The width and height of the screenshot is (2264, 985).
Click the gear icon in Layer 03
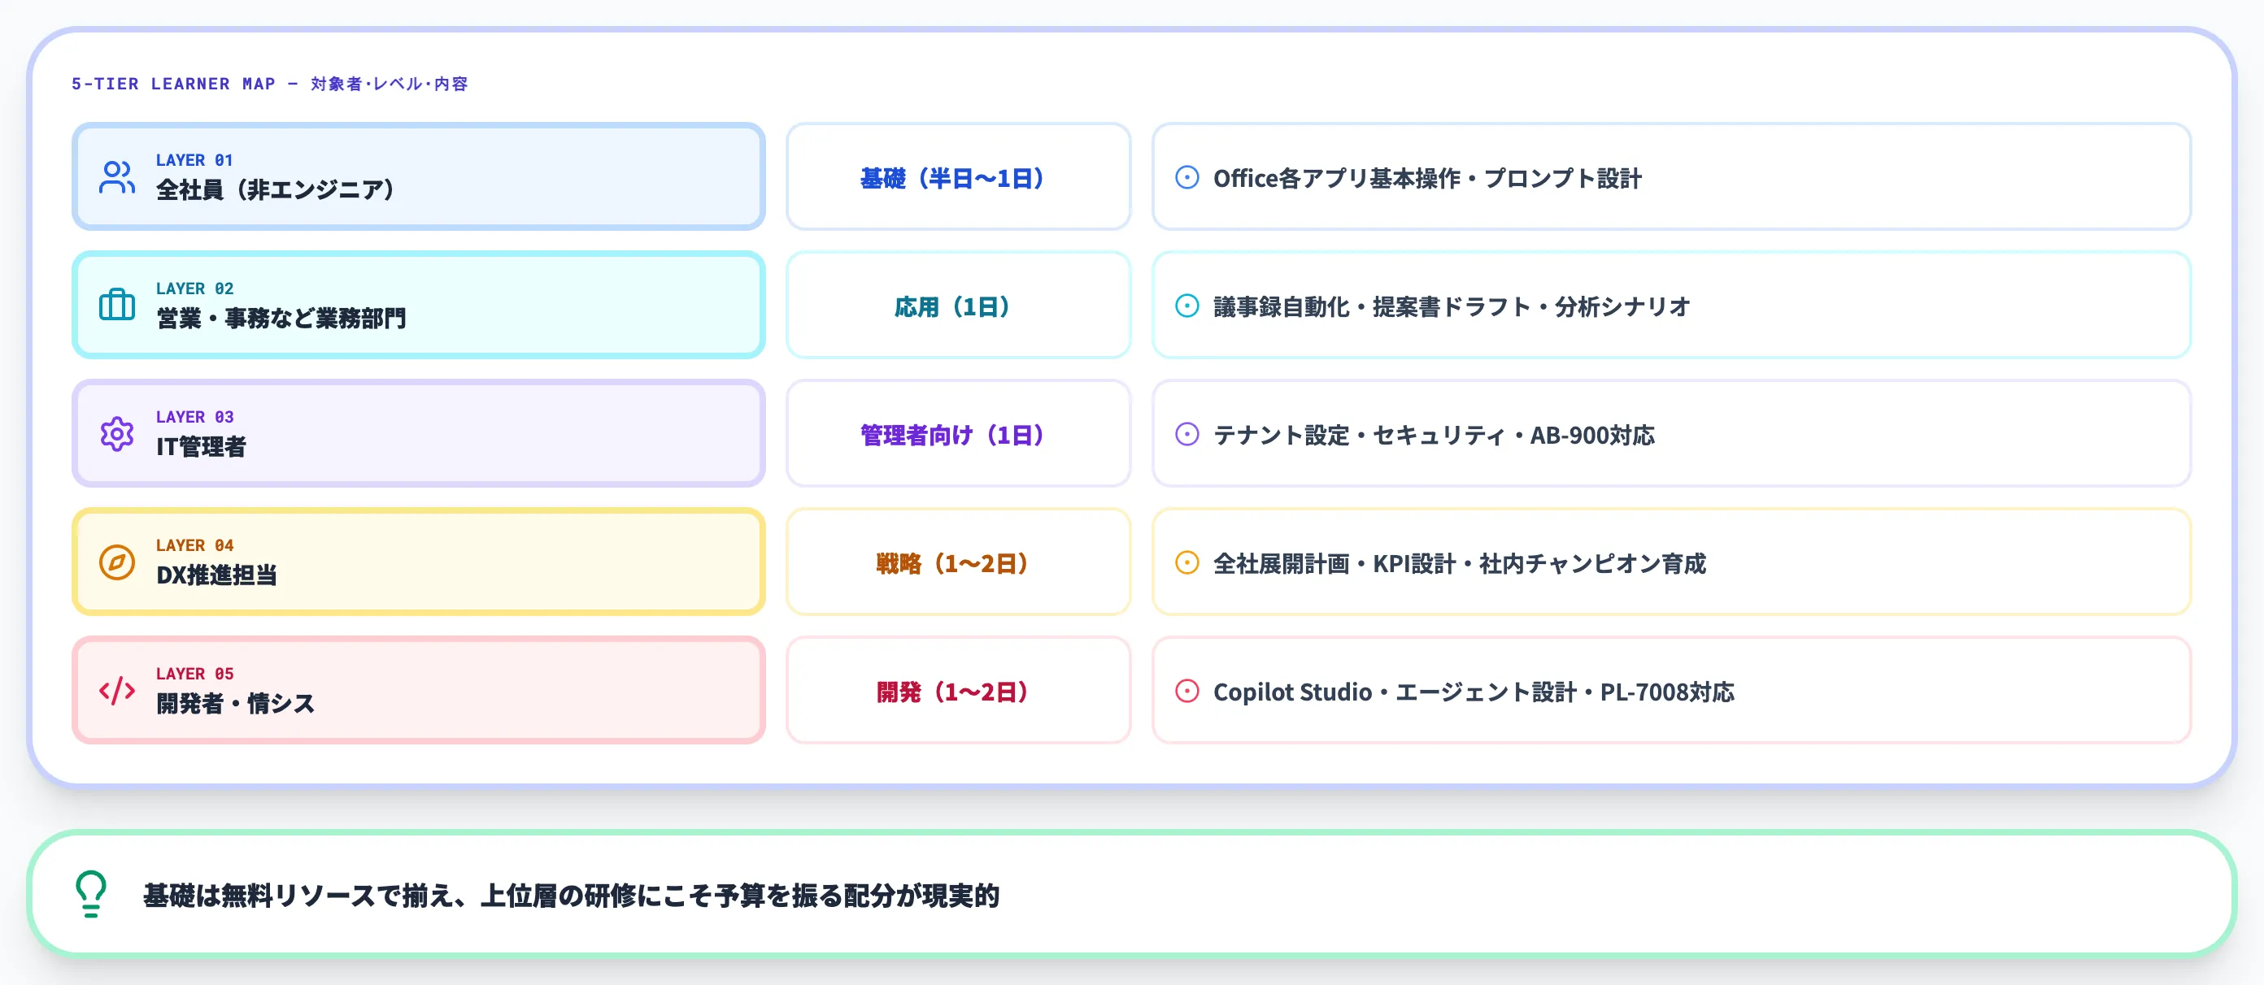point(117,433)
